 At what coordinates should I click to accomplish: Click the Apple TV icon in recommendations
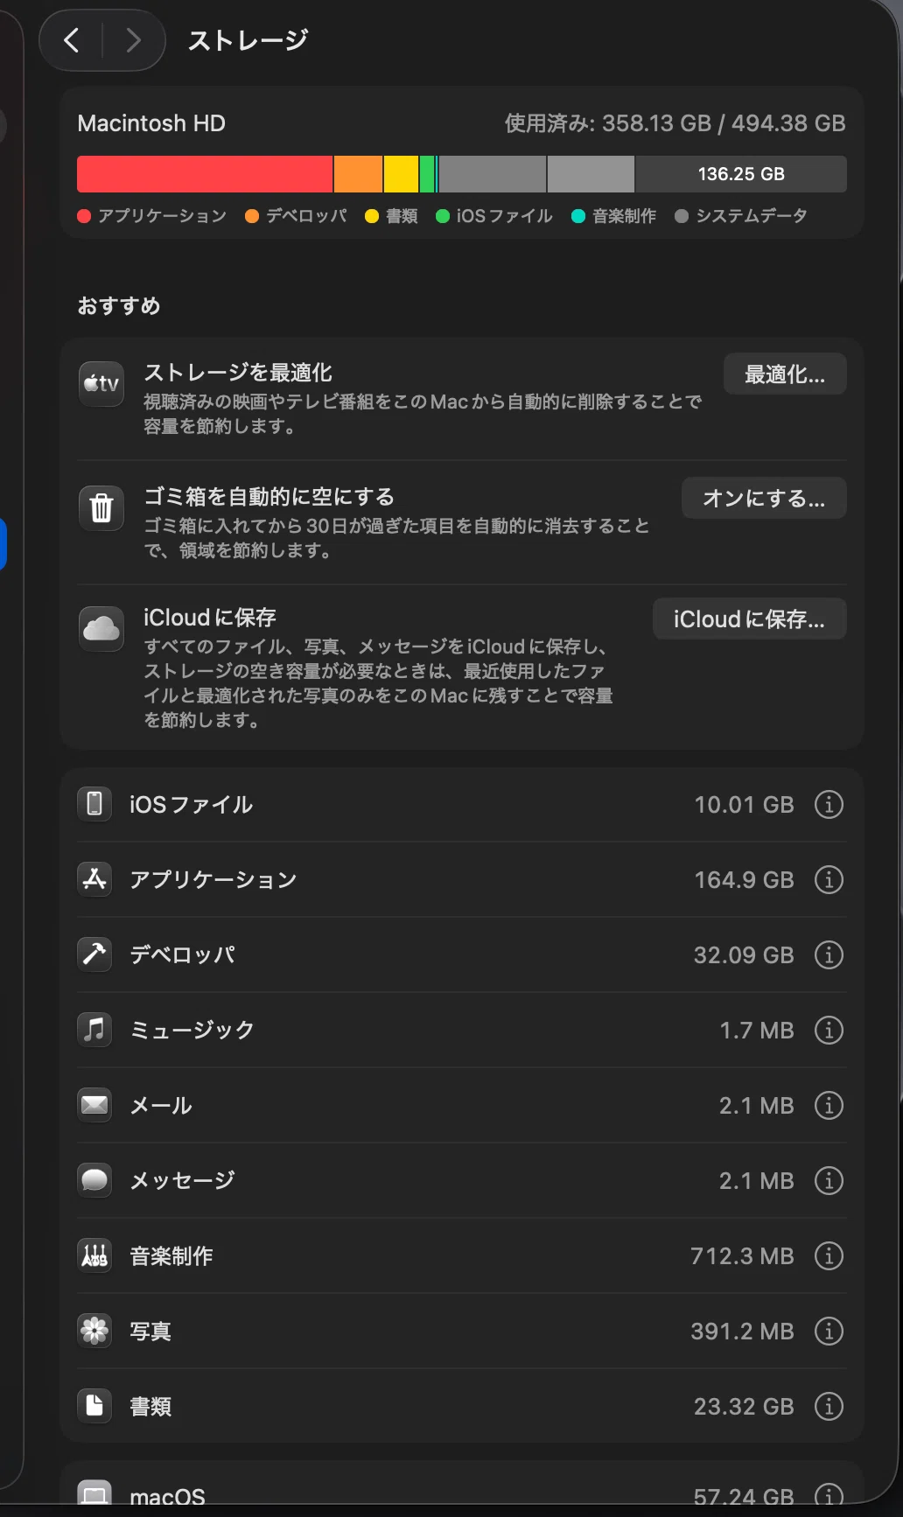[101, 383]
